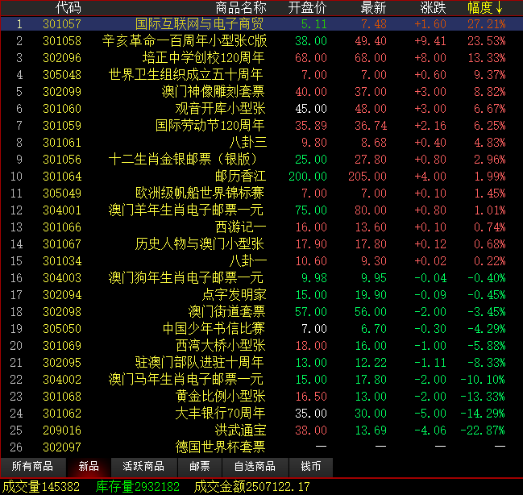Image resolution: width=523 pixels, height=495 pixels.
Task: Click change value -5.00
Action: (x=430, y=414)
